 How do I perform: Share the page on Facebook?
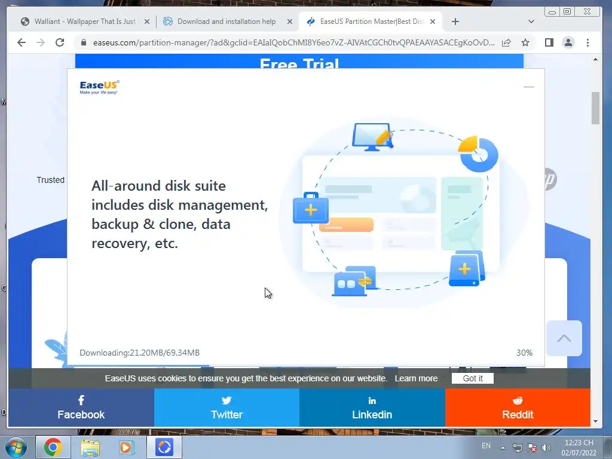81,408
